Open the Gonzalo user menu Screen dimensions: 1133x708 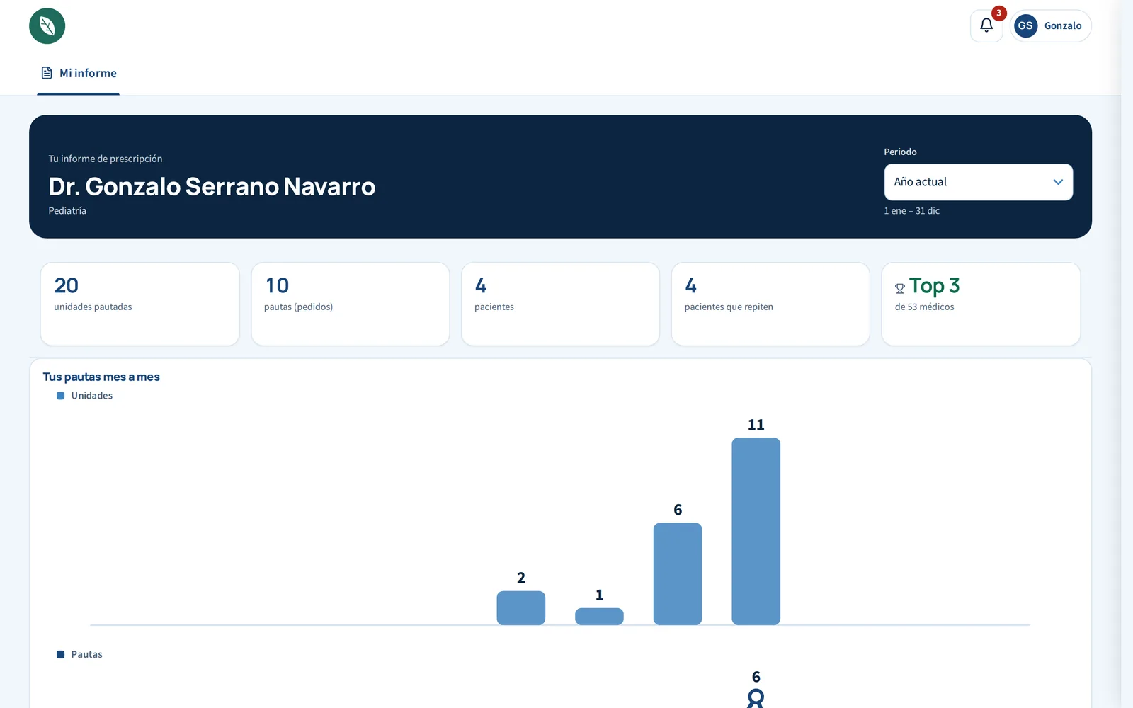pyautogui.click(x=1050, y=26)
